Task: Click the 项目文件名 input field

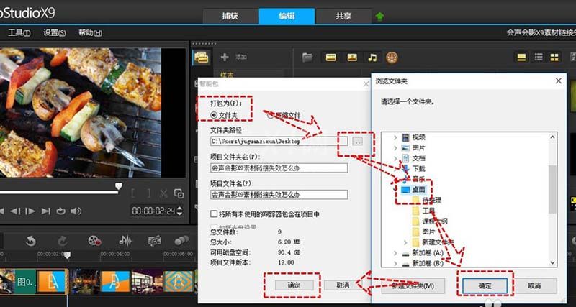Action: pyautogui.click(x=279, y=194)
